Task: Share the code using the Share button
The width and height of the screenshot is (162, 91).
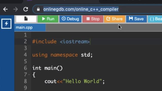Action: (114, 19)
